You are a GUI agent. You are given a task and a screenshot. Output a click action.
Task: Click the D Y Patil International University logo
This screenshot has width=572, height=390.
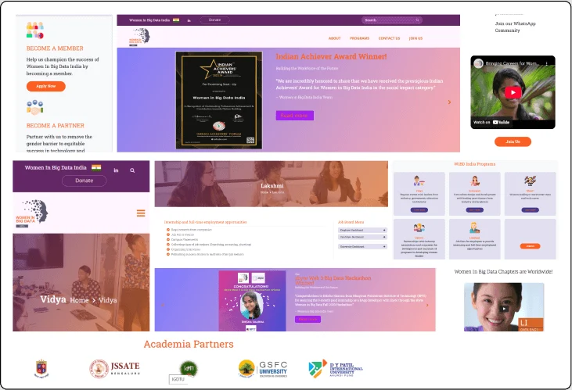click(336, 368)
